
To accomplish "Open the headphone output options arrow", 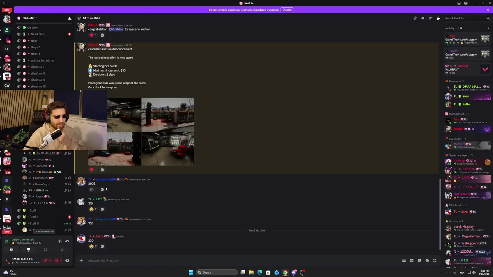I will point(60,261).
